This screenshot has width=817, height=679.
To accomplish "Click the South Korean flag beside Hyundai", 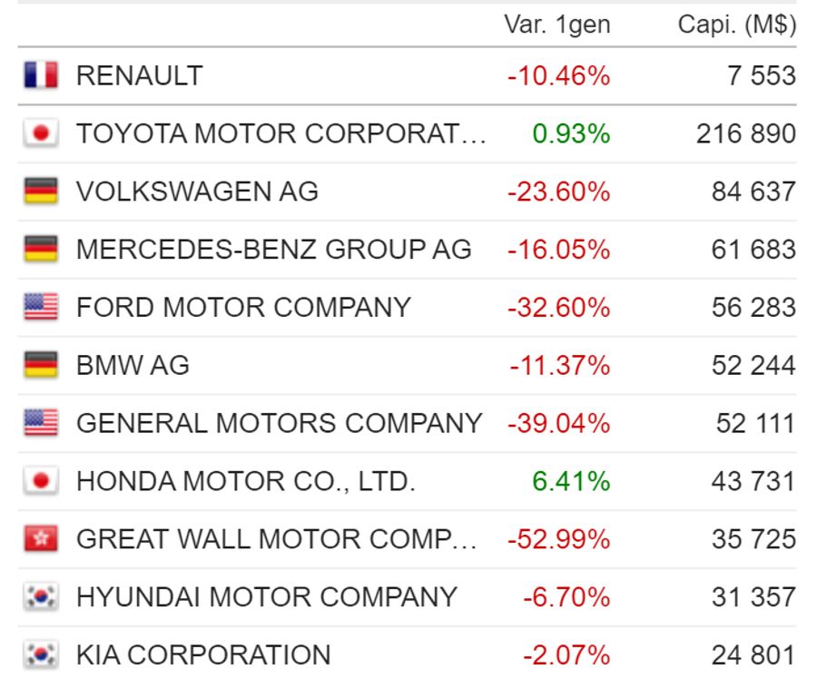I will [41, 596].
